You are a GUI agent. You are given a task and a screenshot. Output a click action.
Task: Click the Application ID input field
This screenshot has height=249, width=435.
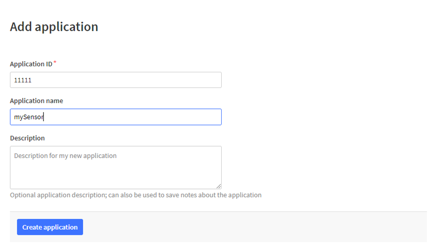115,80
